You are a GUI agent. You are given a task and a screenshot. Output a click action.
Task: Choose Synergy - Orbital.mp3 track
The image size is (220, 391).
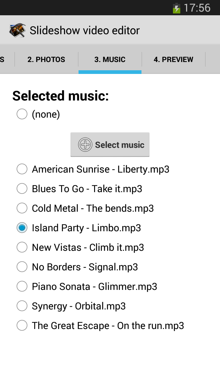71,306
